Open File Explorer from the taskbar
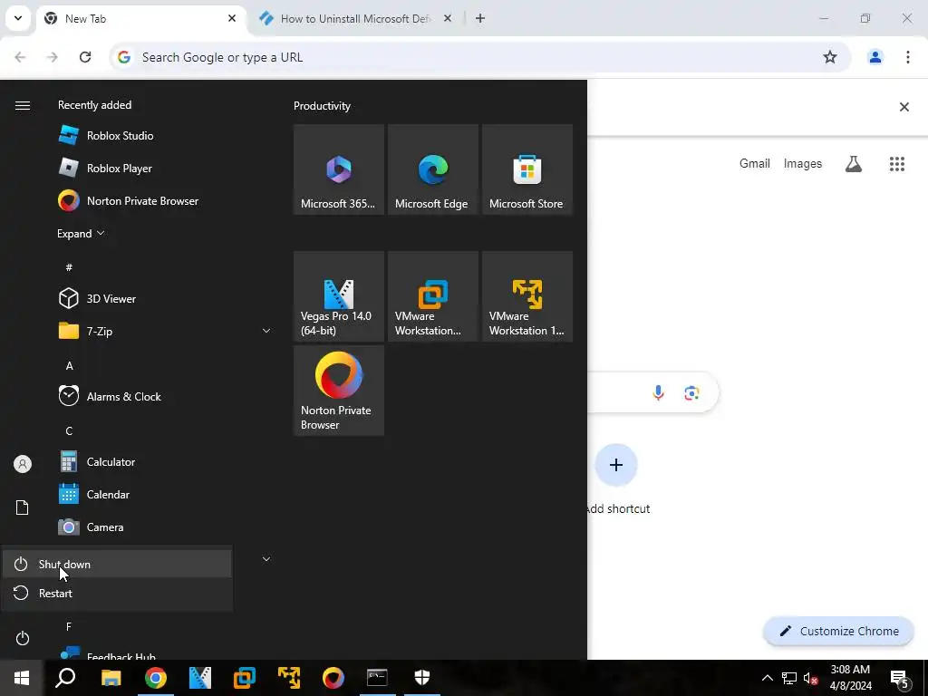Viewport: 928px width, 696px height. click(111, 678)
